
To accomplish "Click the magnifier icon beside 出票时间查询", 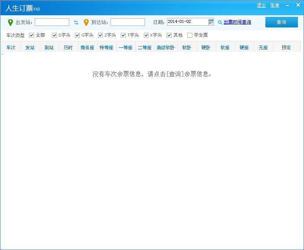I will [220, 23].
